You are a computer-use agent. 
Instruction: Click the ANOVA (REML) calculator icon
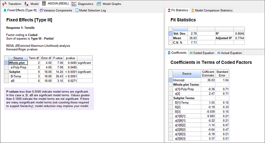(44, 4)
